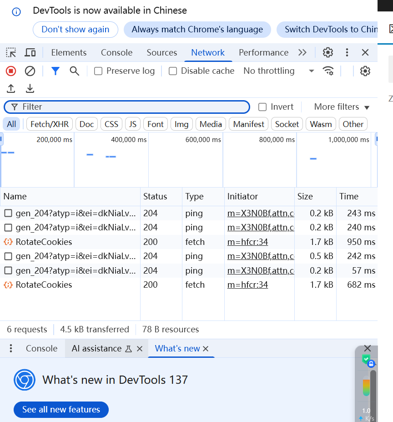Image resolution: width=393 pixels, height=422 pixels.
Task: Switch to the Console tab
Action: (x=116, y=52)
